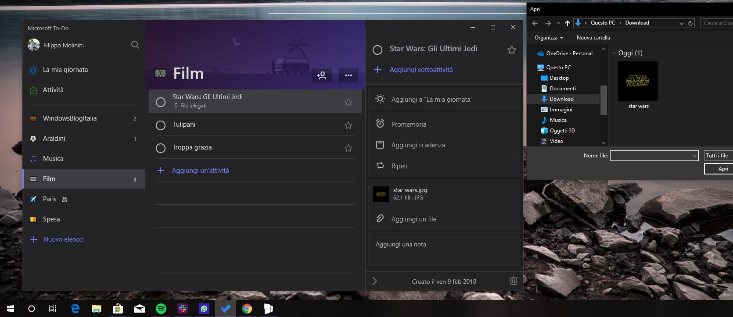733x317 pixels.
Task: Complete the Tulipani task circle
Action: pyautogui.click(x=161, y=125)
